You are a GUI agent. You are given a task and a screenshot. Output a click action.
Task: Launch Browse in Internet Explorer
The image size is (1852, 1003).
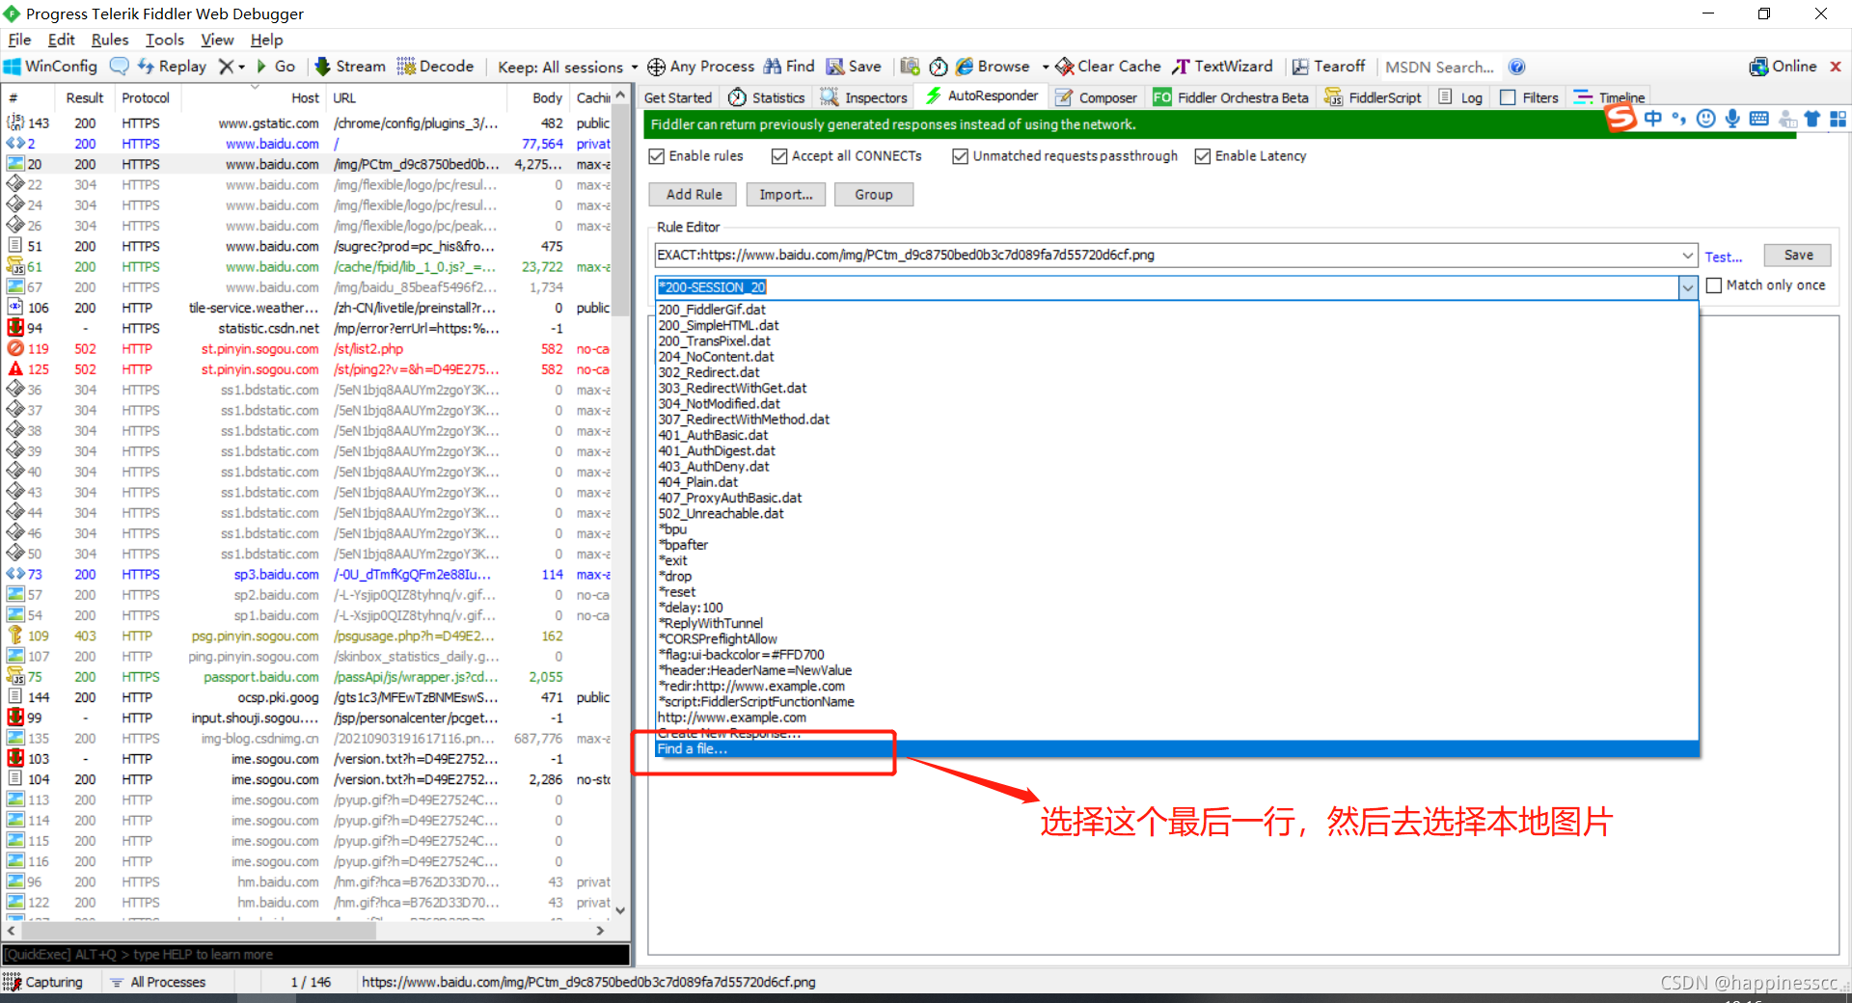point(993,67)
